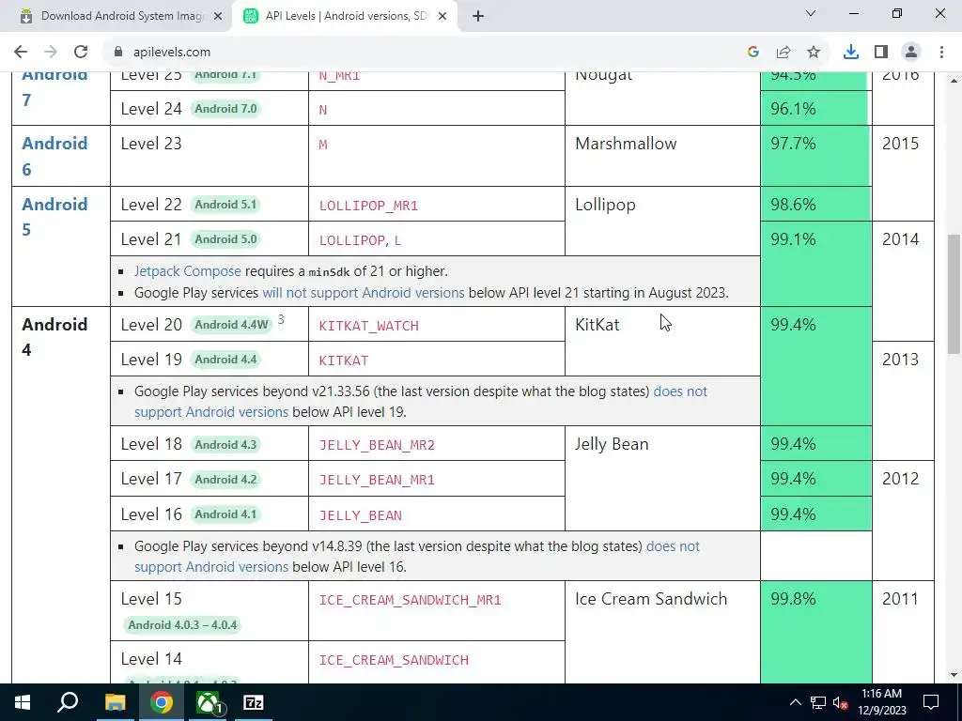Click the 98.6% usage bar
Screen dimensions: 962x721
coord(815,204)
